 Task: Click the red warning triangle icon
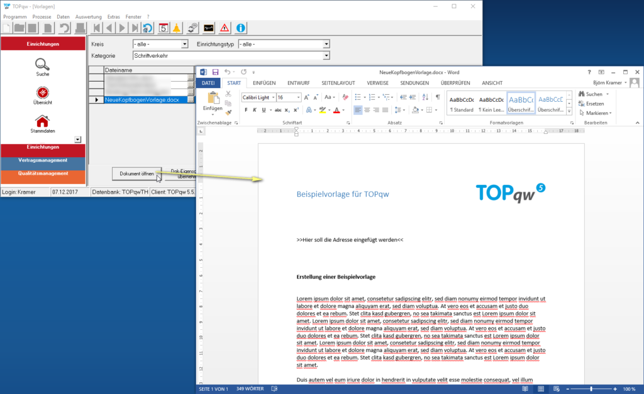tap(225, 28)
